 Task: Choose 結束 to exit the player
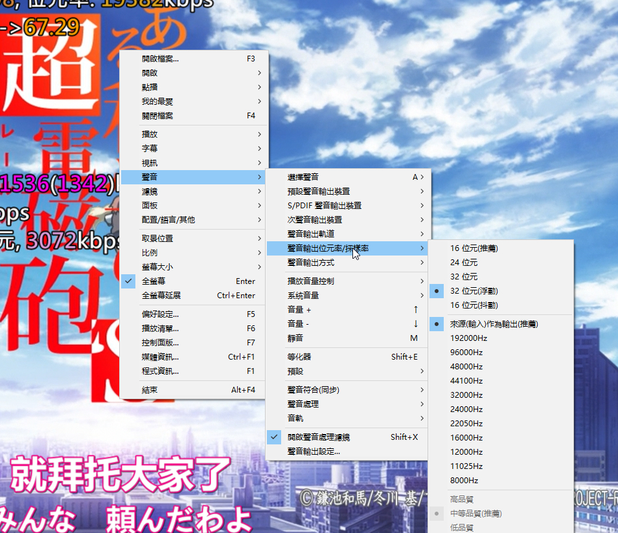tap(194, 389)
